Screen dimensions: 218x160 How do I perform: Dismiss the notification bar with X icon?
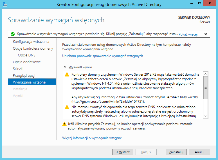[206, 34]
